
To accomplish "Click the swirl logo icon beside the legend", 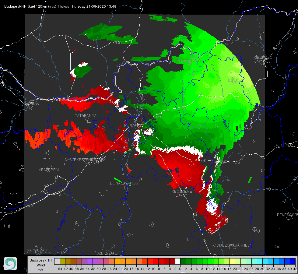I will click(10, 264).
